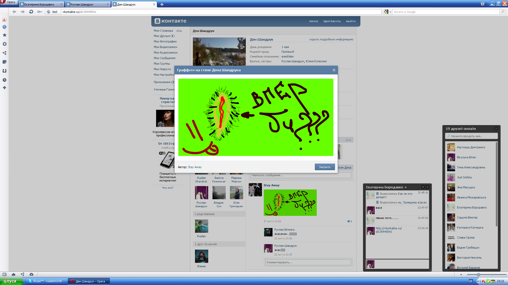Click the vkontakte.ru/id135445541 chat link
Viewport: 508px width, 285px height.
point(389,230)
